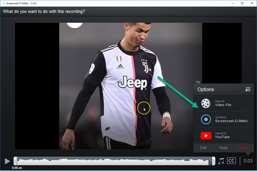
Task: Open the Options panel menu icon
Action: click(x=248, y=89)
